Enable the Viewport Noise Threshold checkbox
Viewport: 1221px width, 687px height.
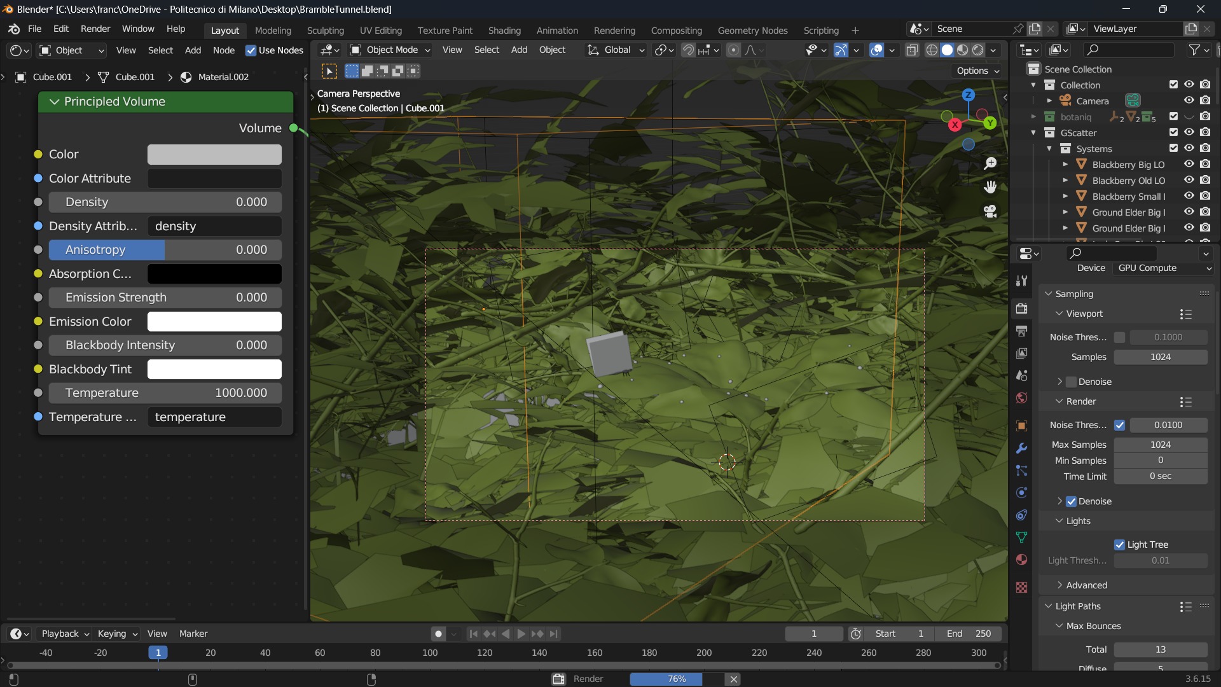(x=1120, y=337)
